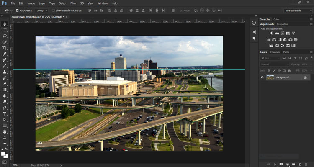This screenshot has height=167, width=314.
Task: Click the foreground color swatch
Action: (x=3, y=154)
